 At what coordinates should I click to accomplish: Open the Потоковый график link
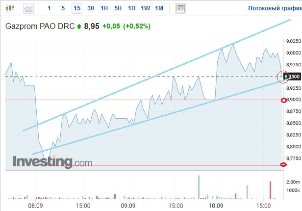[x=275, y=8]
